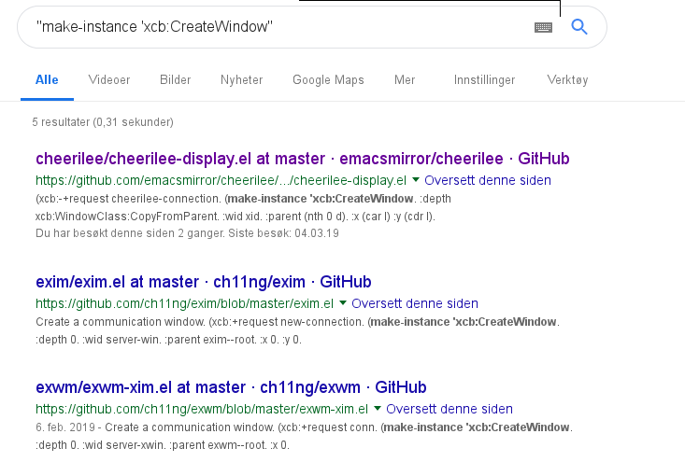Viewport: 685px width, 476px height.
Task: Expand the Mer menu
Action: click(x=405, y=80)
